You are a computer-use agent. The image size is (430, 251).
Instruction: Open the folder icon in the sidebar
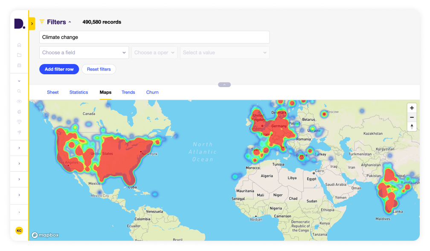point(19,55)
